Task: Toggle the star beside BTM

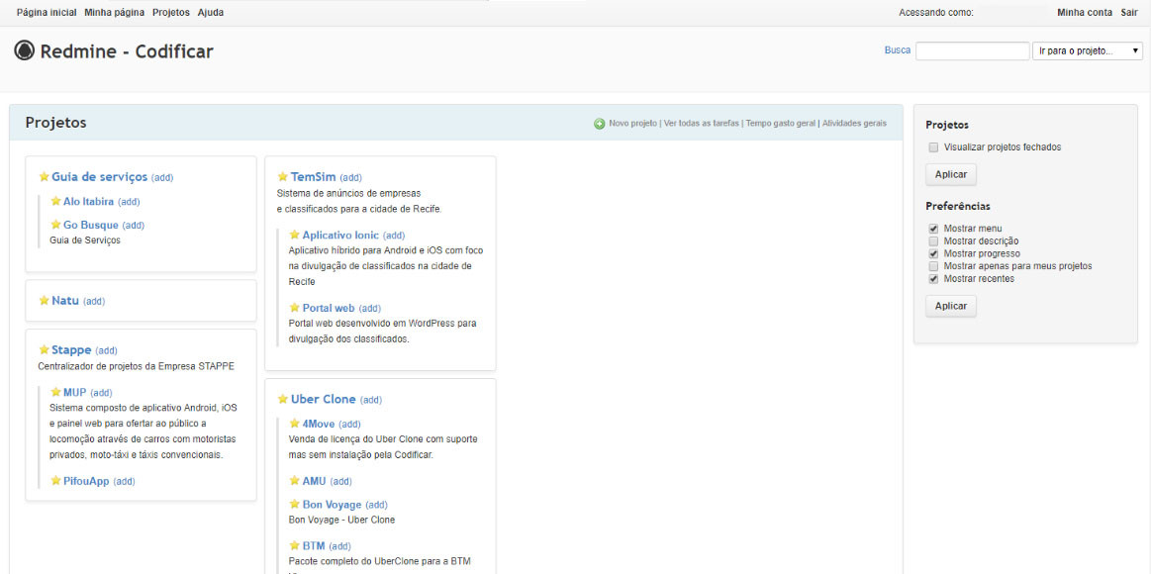Action: point(294,545)
